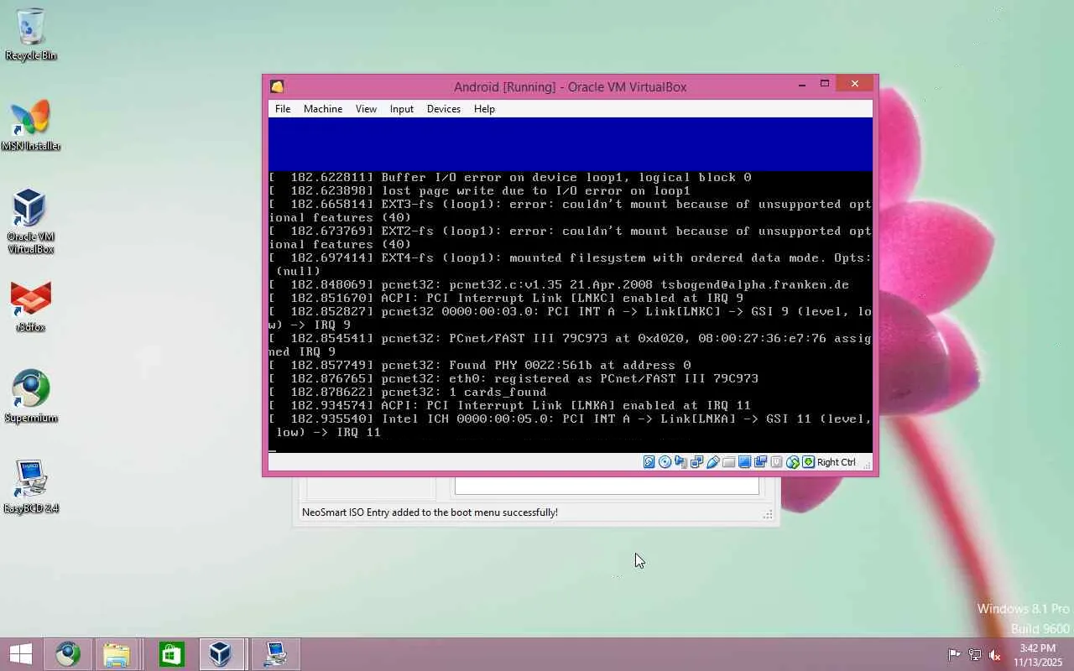Click the USB devices indicator icon
1074x671 pixels.
(x=713, y=462)
